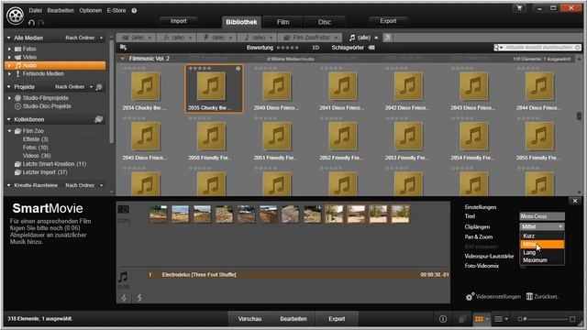Expand Studio-Filmprojekte node

pos(10,98)
